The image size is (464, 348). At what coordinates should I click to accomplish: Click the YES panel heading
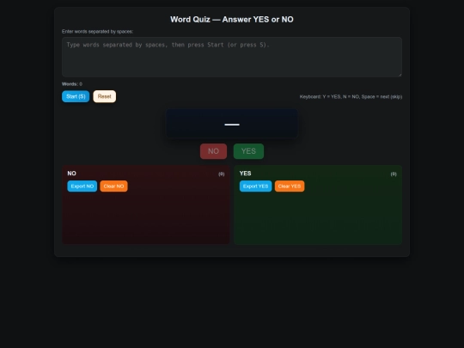click(x=245, y=174)
